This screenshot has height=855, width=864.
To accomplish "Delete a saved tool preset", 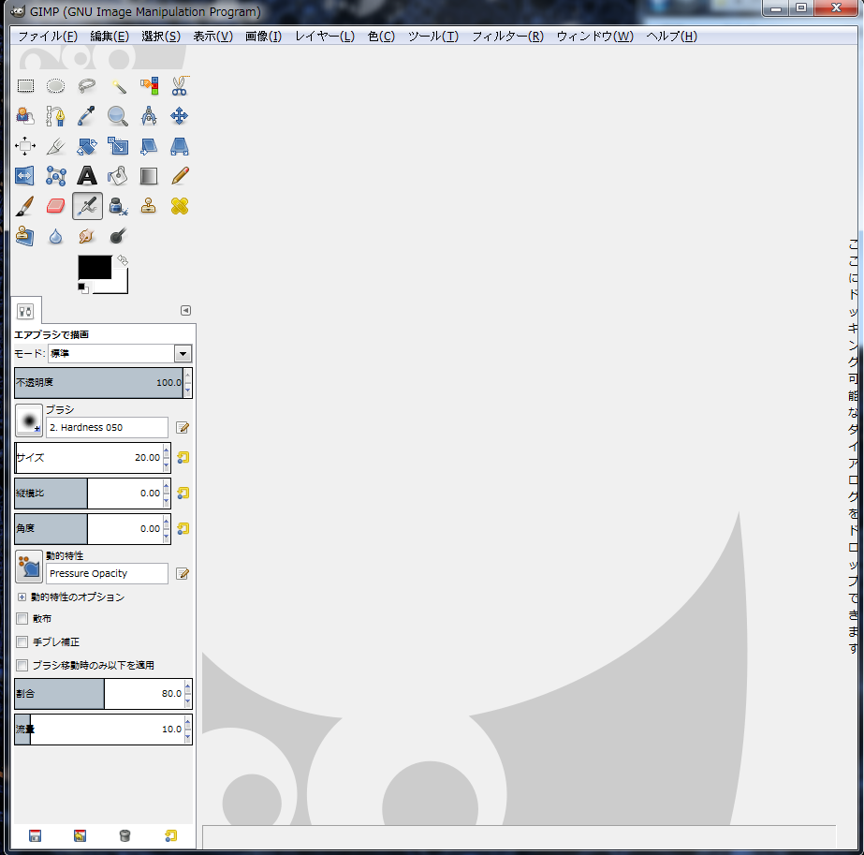I will [125, 835].
